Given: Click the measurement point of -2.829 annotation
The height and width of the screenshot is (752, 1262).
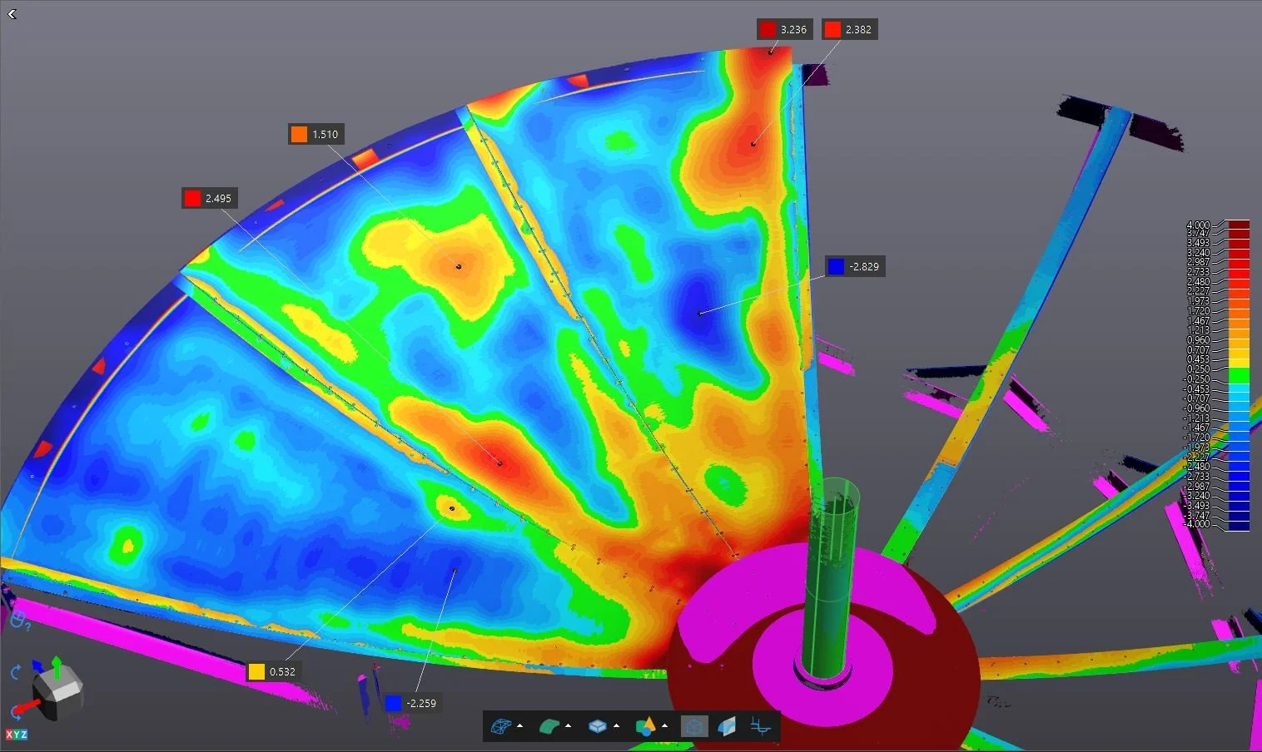Looking at the screenshot, I should tap(699, 314).
